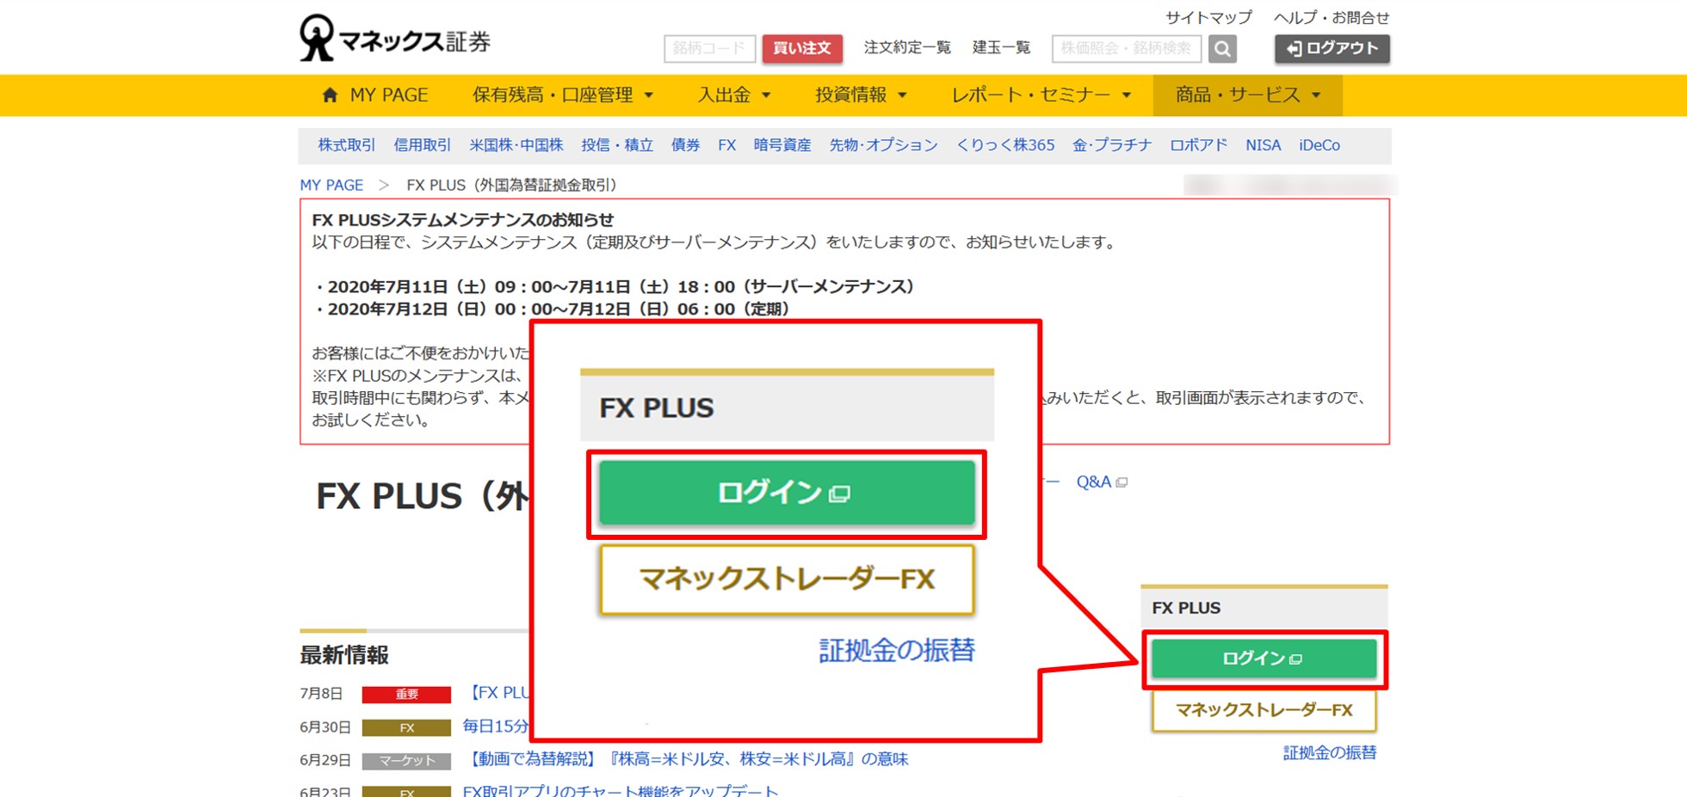Select 信用取引 in the sub-navigation

tap(423, 145)
